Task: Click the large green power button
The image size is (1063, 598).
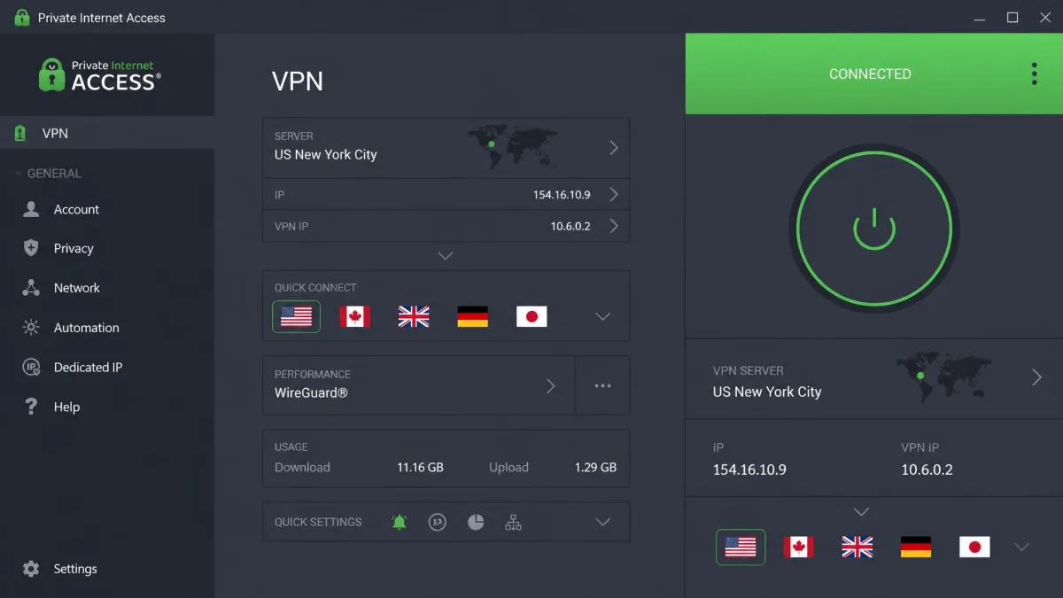Action: (x=873, y=228)
